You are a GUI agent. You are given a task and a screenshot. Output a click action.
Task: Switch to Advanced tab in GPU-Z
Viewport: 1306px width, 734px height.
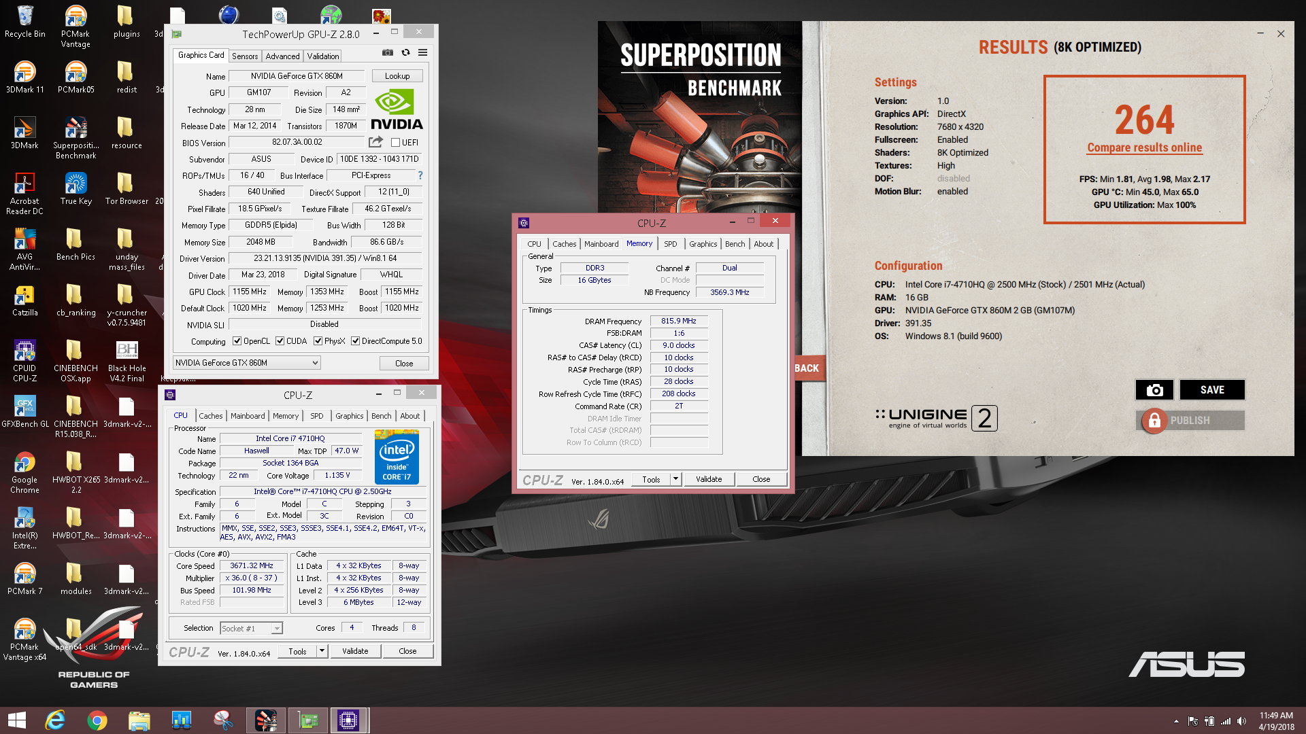click(282, 56)
